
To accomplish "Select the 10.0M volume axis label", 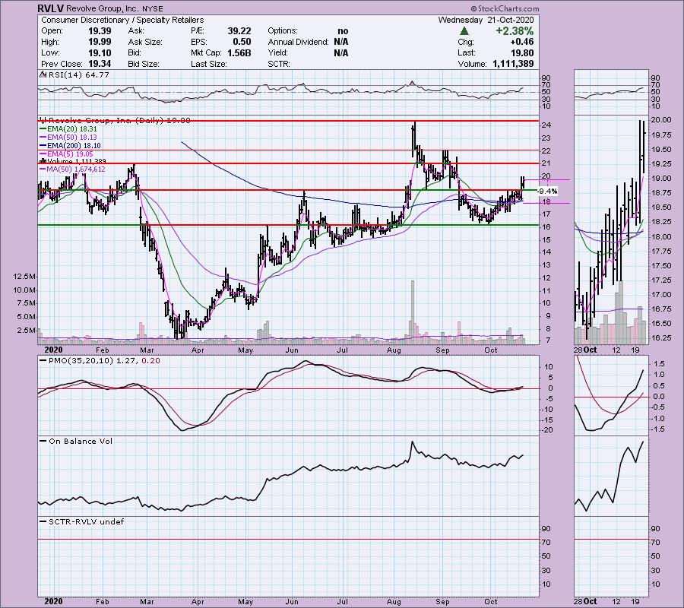I will point(24,290).
